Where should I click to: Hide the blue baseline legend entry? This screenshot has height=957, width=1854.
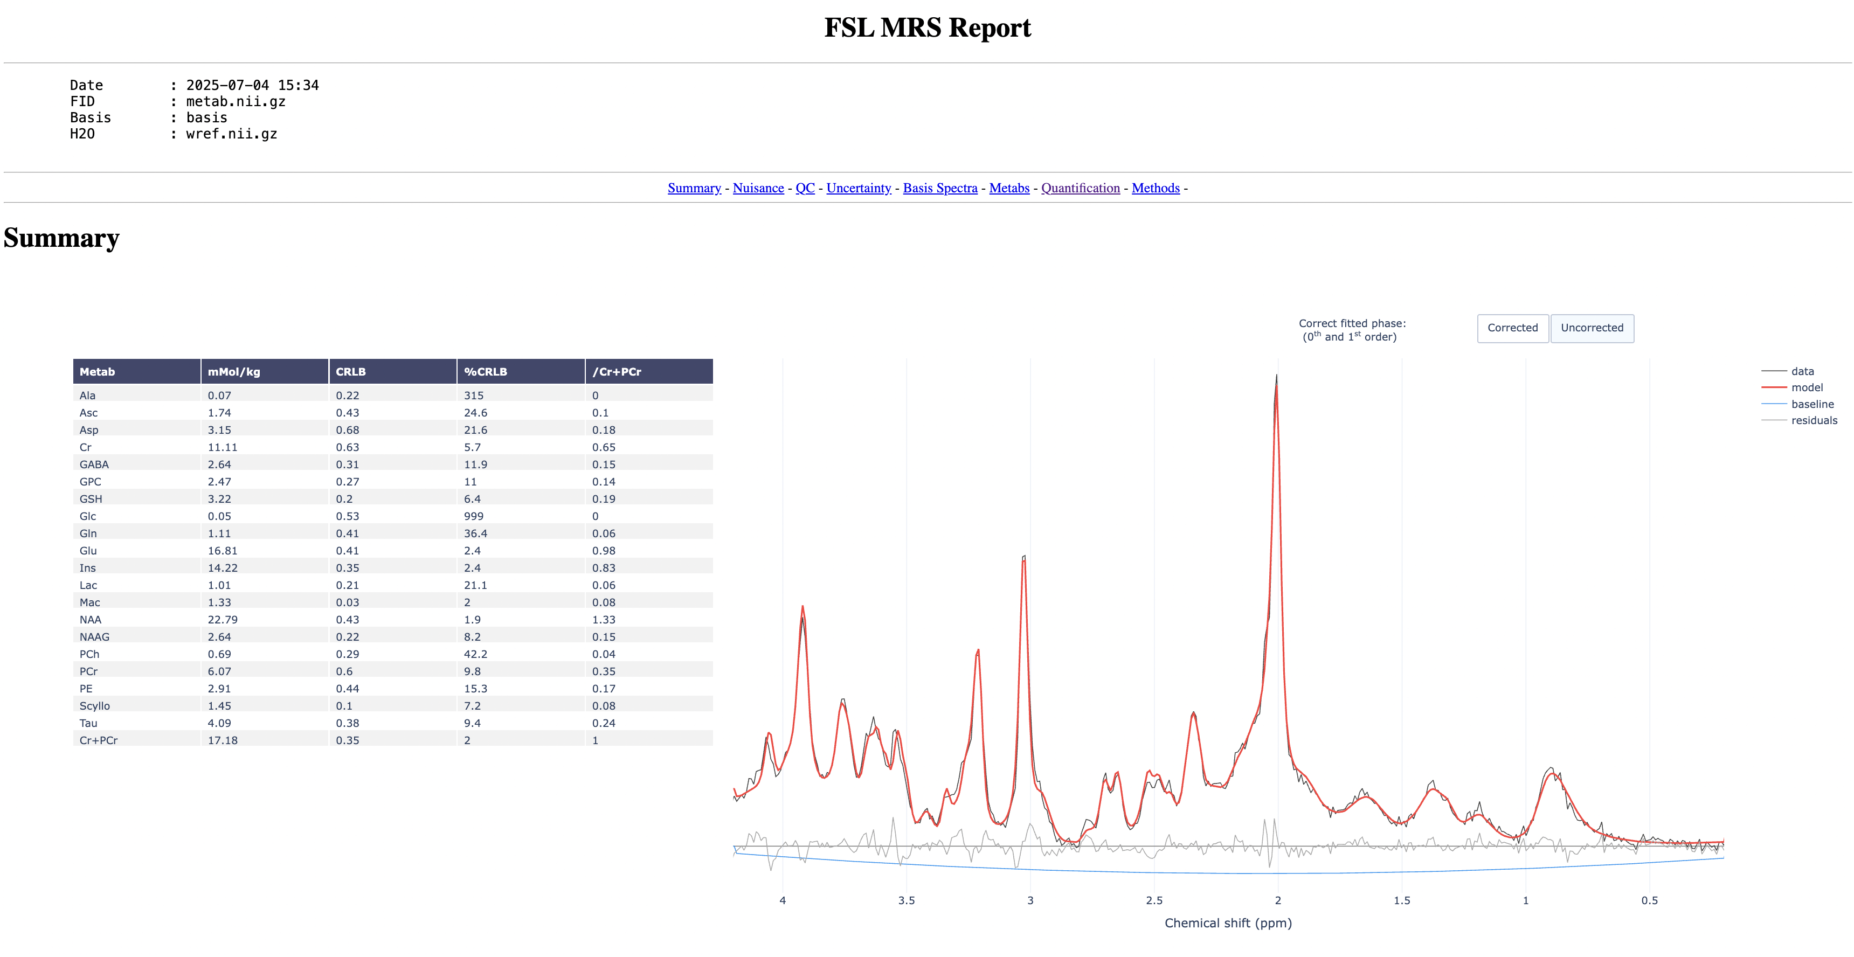point(1811,404)
